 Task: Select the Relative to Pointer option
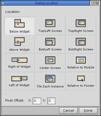tap(81, 82)
